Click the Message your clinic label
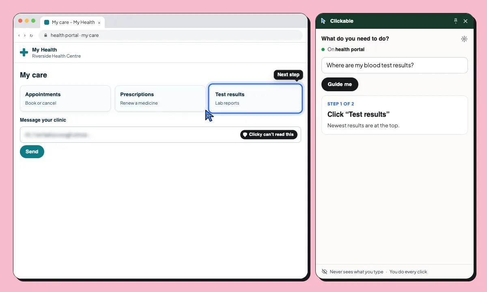The image size is (487, 292). coord(43,120)
